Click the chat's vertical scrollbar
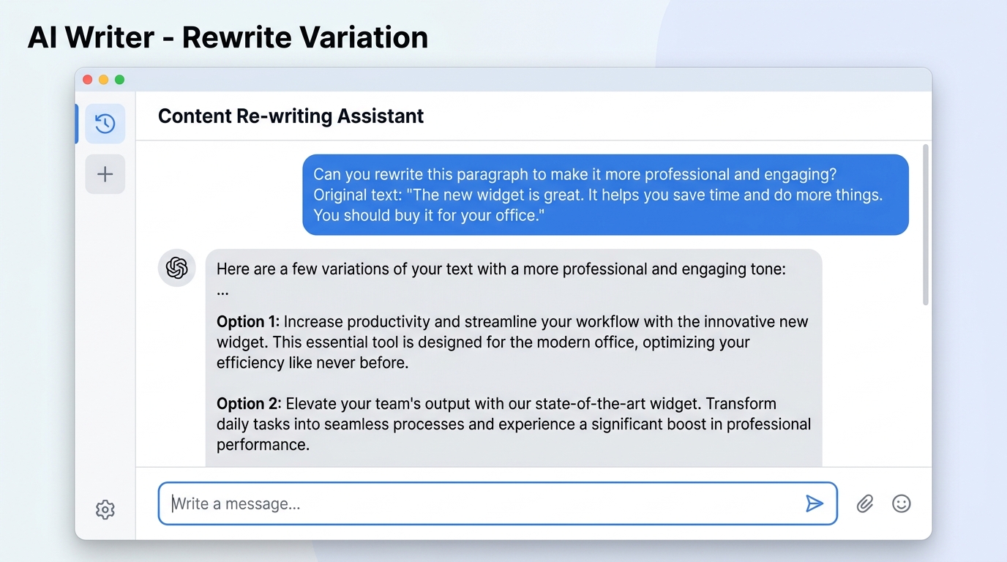 pos(926,224)
